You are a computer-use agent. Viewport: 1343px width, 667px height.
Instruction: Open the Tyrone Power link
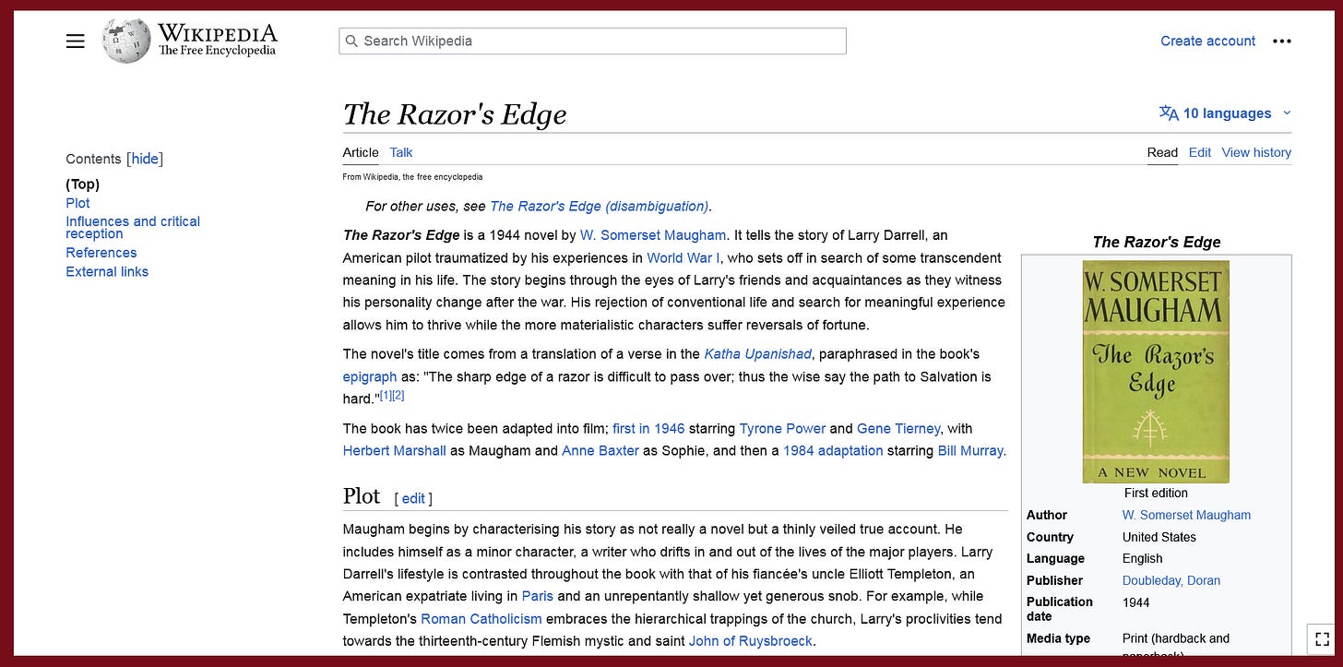pyautogui.click(x=782, y=428)
